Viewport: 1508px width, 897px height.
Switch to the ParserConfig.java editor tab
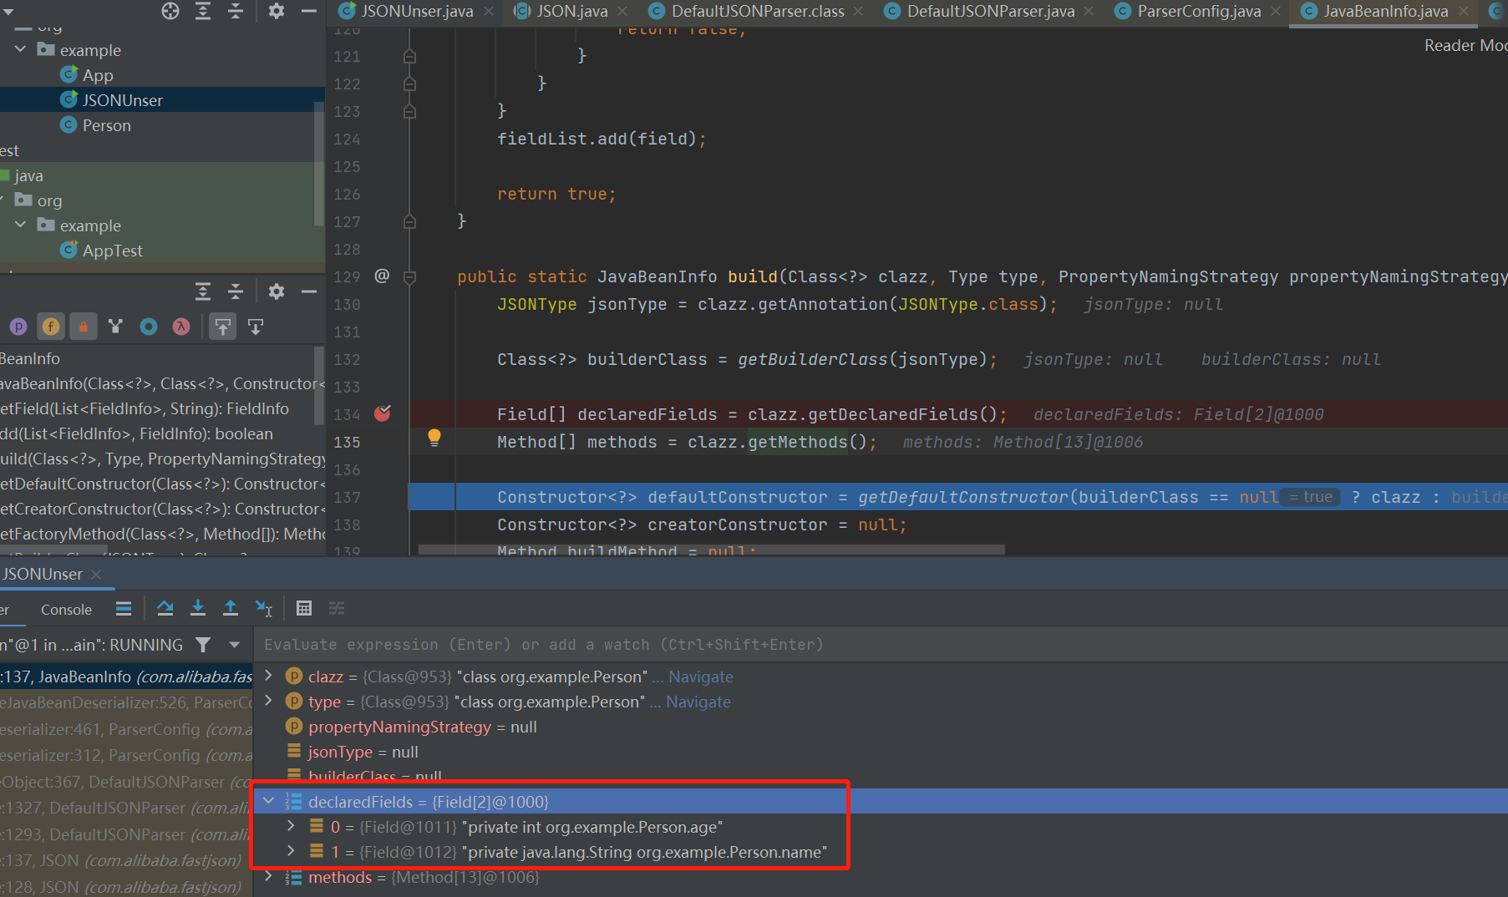(1198, 11)
